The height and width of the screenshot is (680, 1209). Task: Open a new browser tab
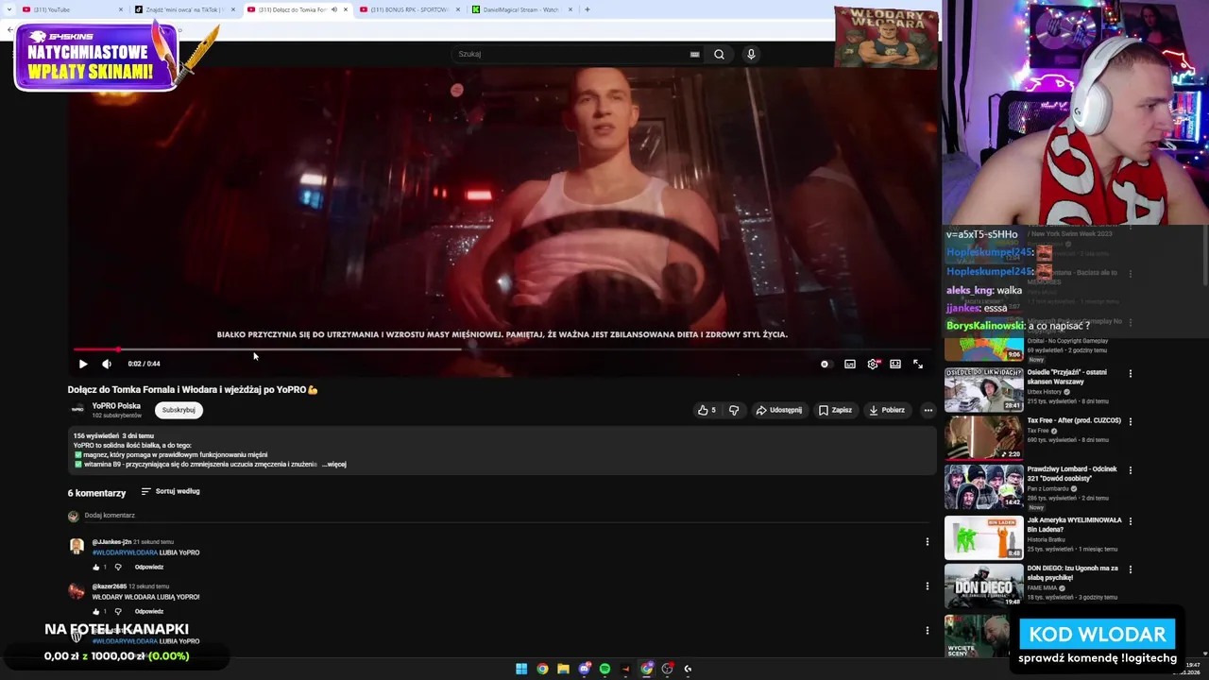click(x=587, y=9)
